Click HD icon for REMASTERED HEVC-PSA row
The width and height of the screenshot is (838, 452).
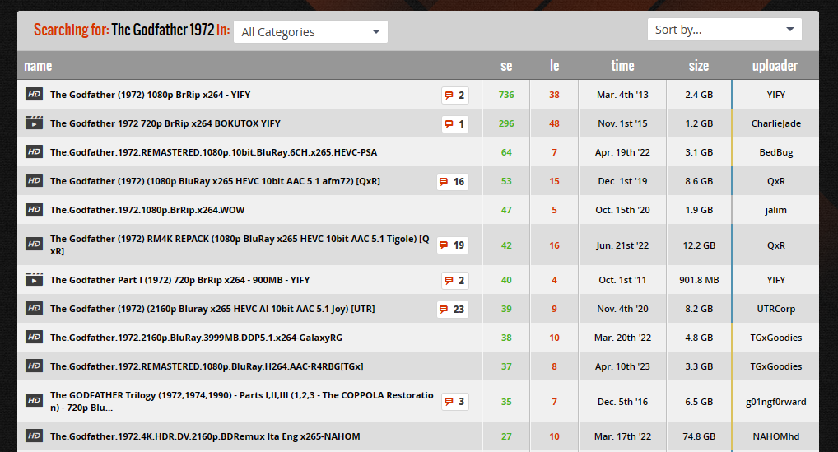pos(35,152)
